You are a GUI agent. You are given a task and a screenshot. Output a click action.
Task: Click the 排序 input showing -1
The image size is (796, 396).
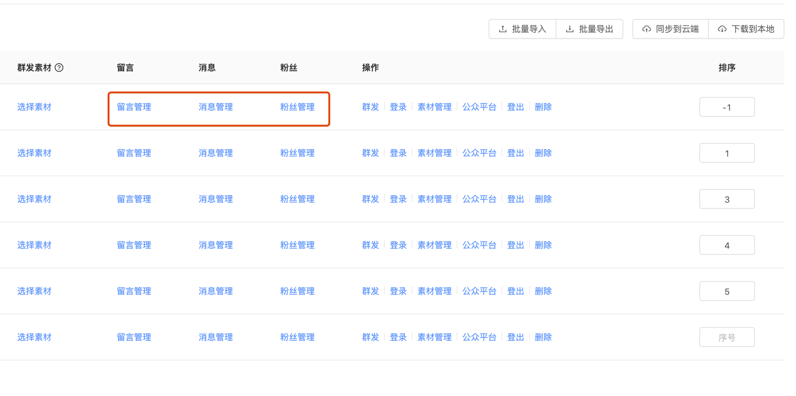point(727,107)
